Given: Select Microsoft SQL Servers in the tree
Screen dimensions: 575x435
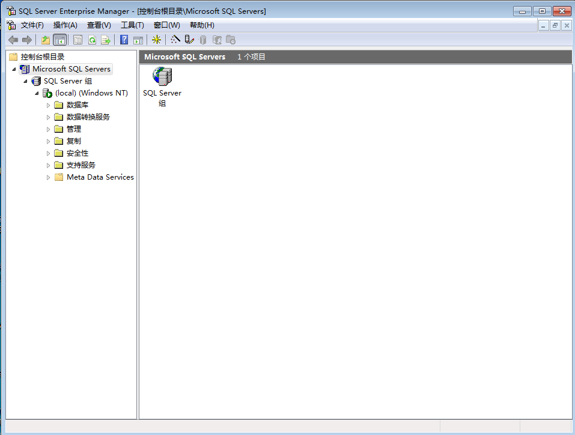Looking at the screenshot, I should pos(71,69).
